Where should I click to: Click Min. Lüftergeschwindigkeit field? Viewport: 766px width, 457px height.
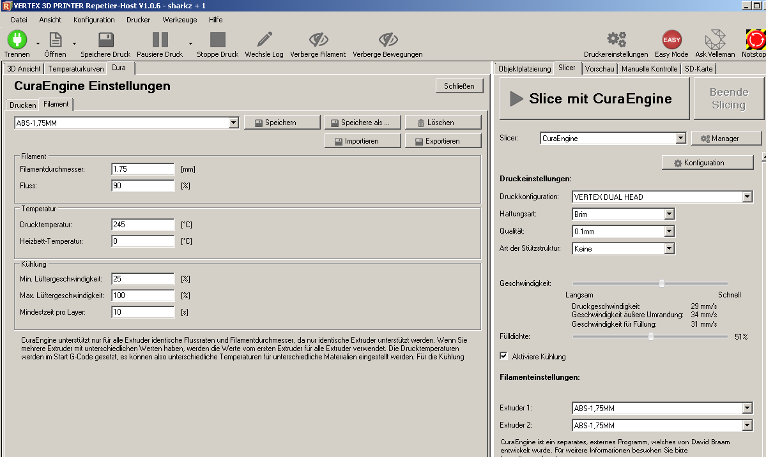click(x=142, y=279)
